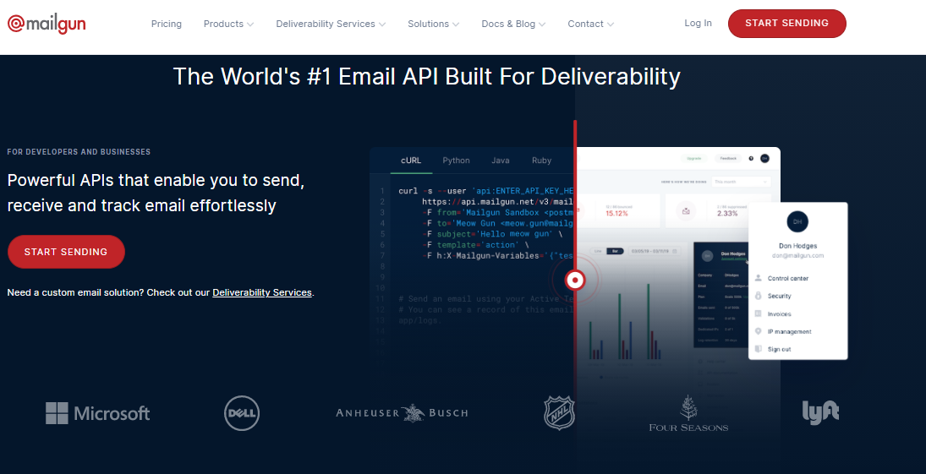Image resolution: width=926 pixels, height=474 pixels.
Task: Switch to the Python code tab
Action: (x=456, y=161)
